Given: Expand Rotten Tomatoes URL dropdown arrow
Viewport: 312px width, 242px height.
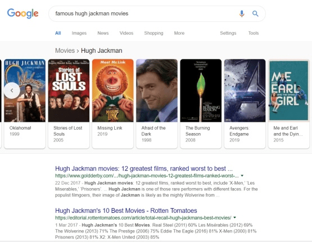Looking at the screenshot, I should coord(235,217).
